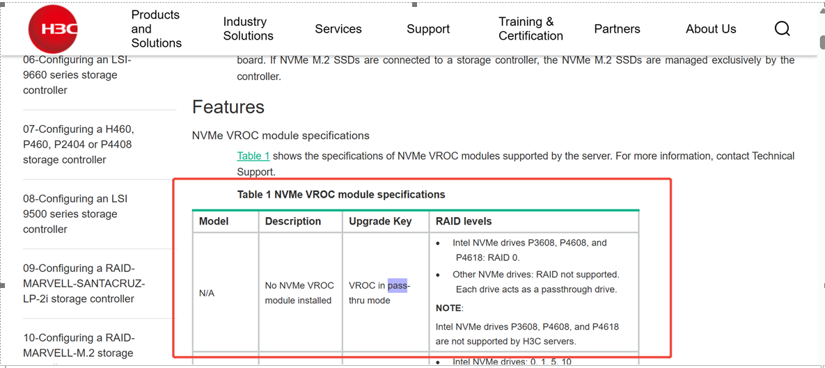Viewport: 825px width, 368px height.
Task: Click the Table 1 NVMe VROC caption
Action: point(341,195)
